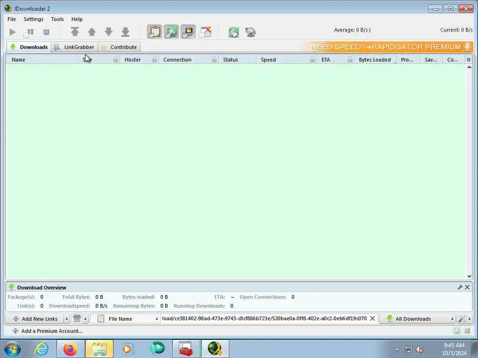Open the Windows Start menu
478x358 pixels.
[x=13, y=349]
